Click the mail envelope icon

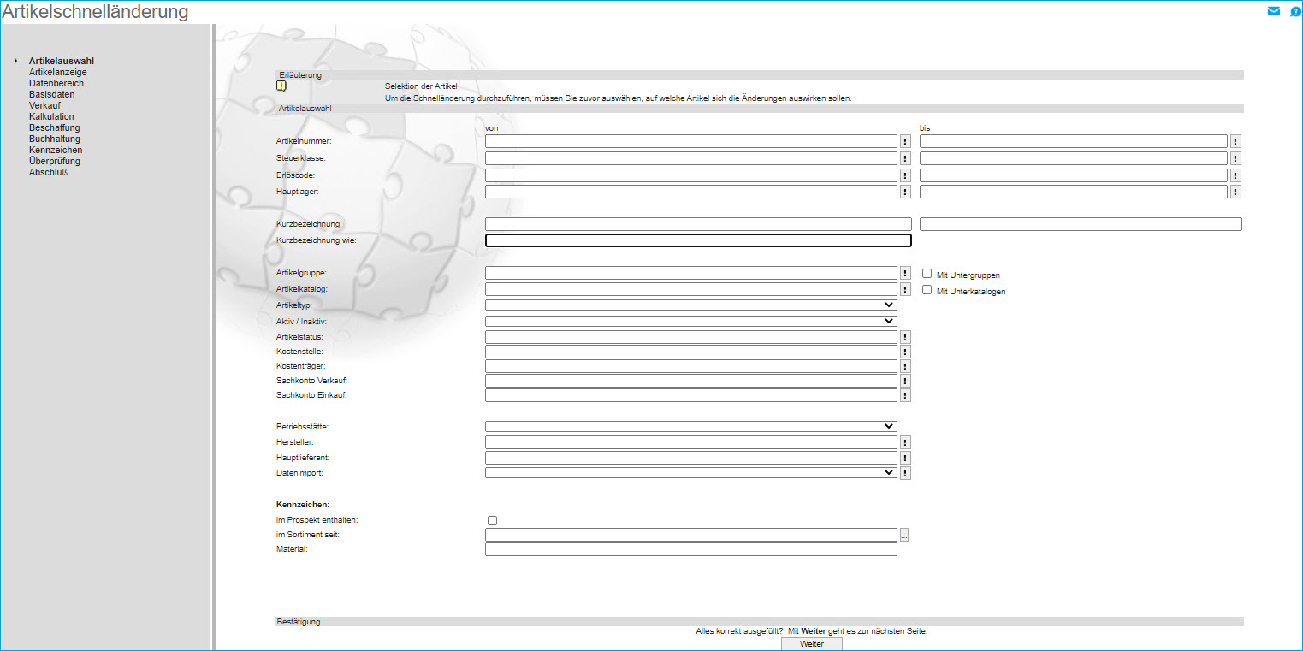tap(1274, 11)
